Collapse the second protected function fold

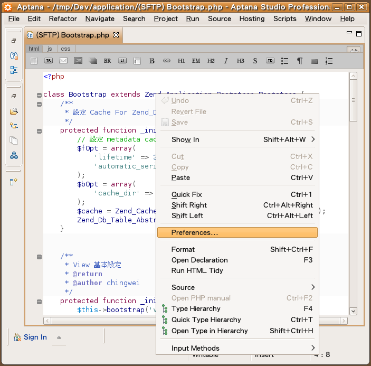pos(39,302)
